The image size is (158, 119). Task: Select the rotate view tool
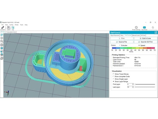(2, 35)
